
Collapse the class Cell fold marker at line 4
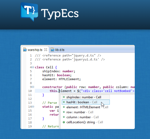(33, 67)
